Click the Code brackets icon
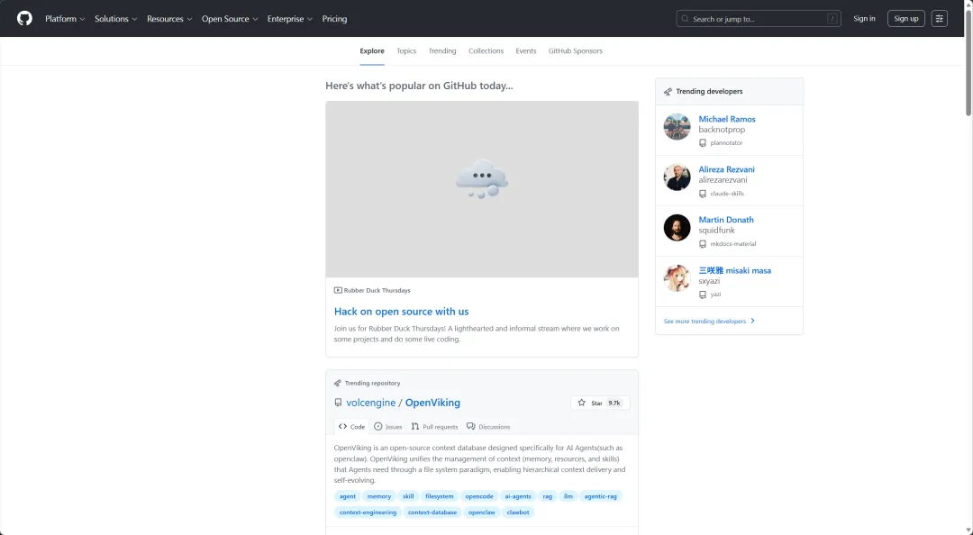The height and width of the screenshot is (535, 973). point(342,426)
